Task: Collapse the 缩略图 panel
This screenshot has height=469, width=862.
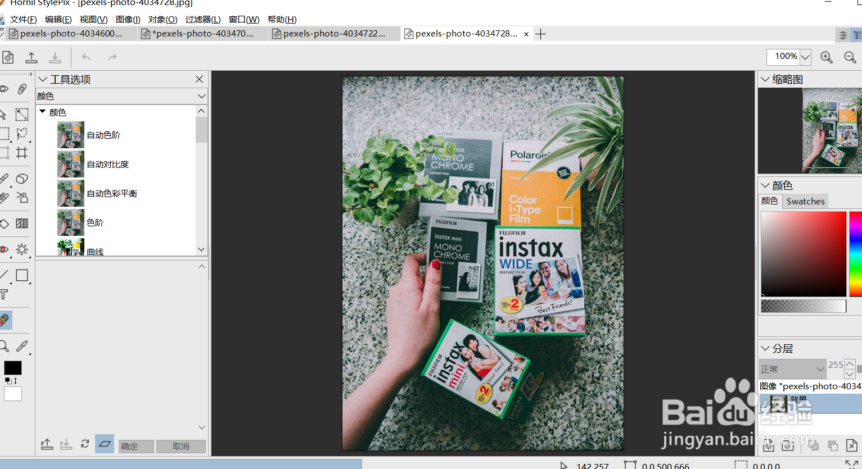Action: pyautogui.click(x=765, y=79)
